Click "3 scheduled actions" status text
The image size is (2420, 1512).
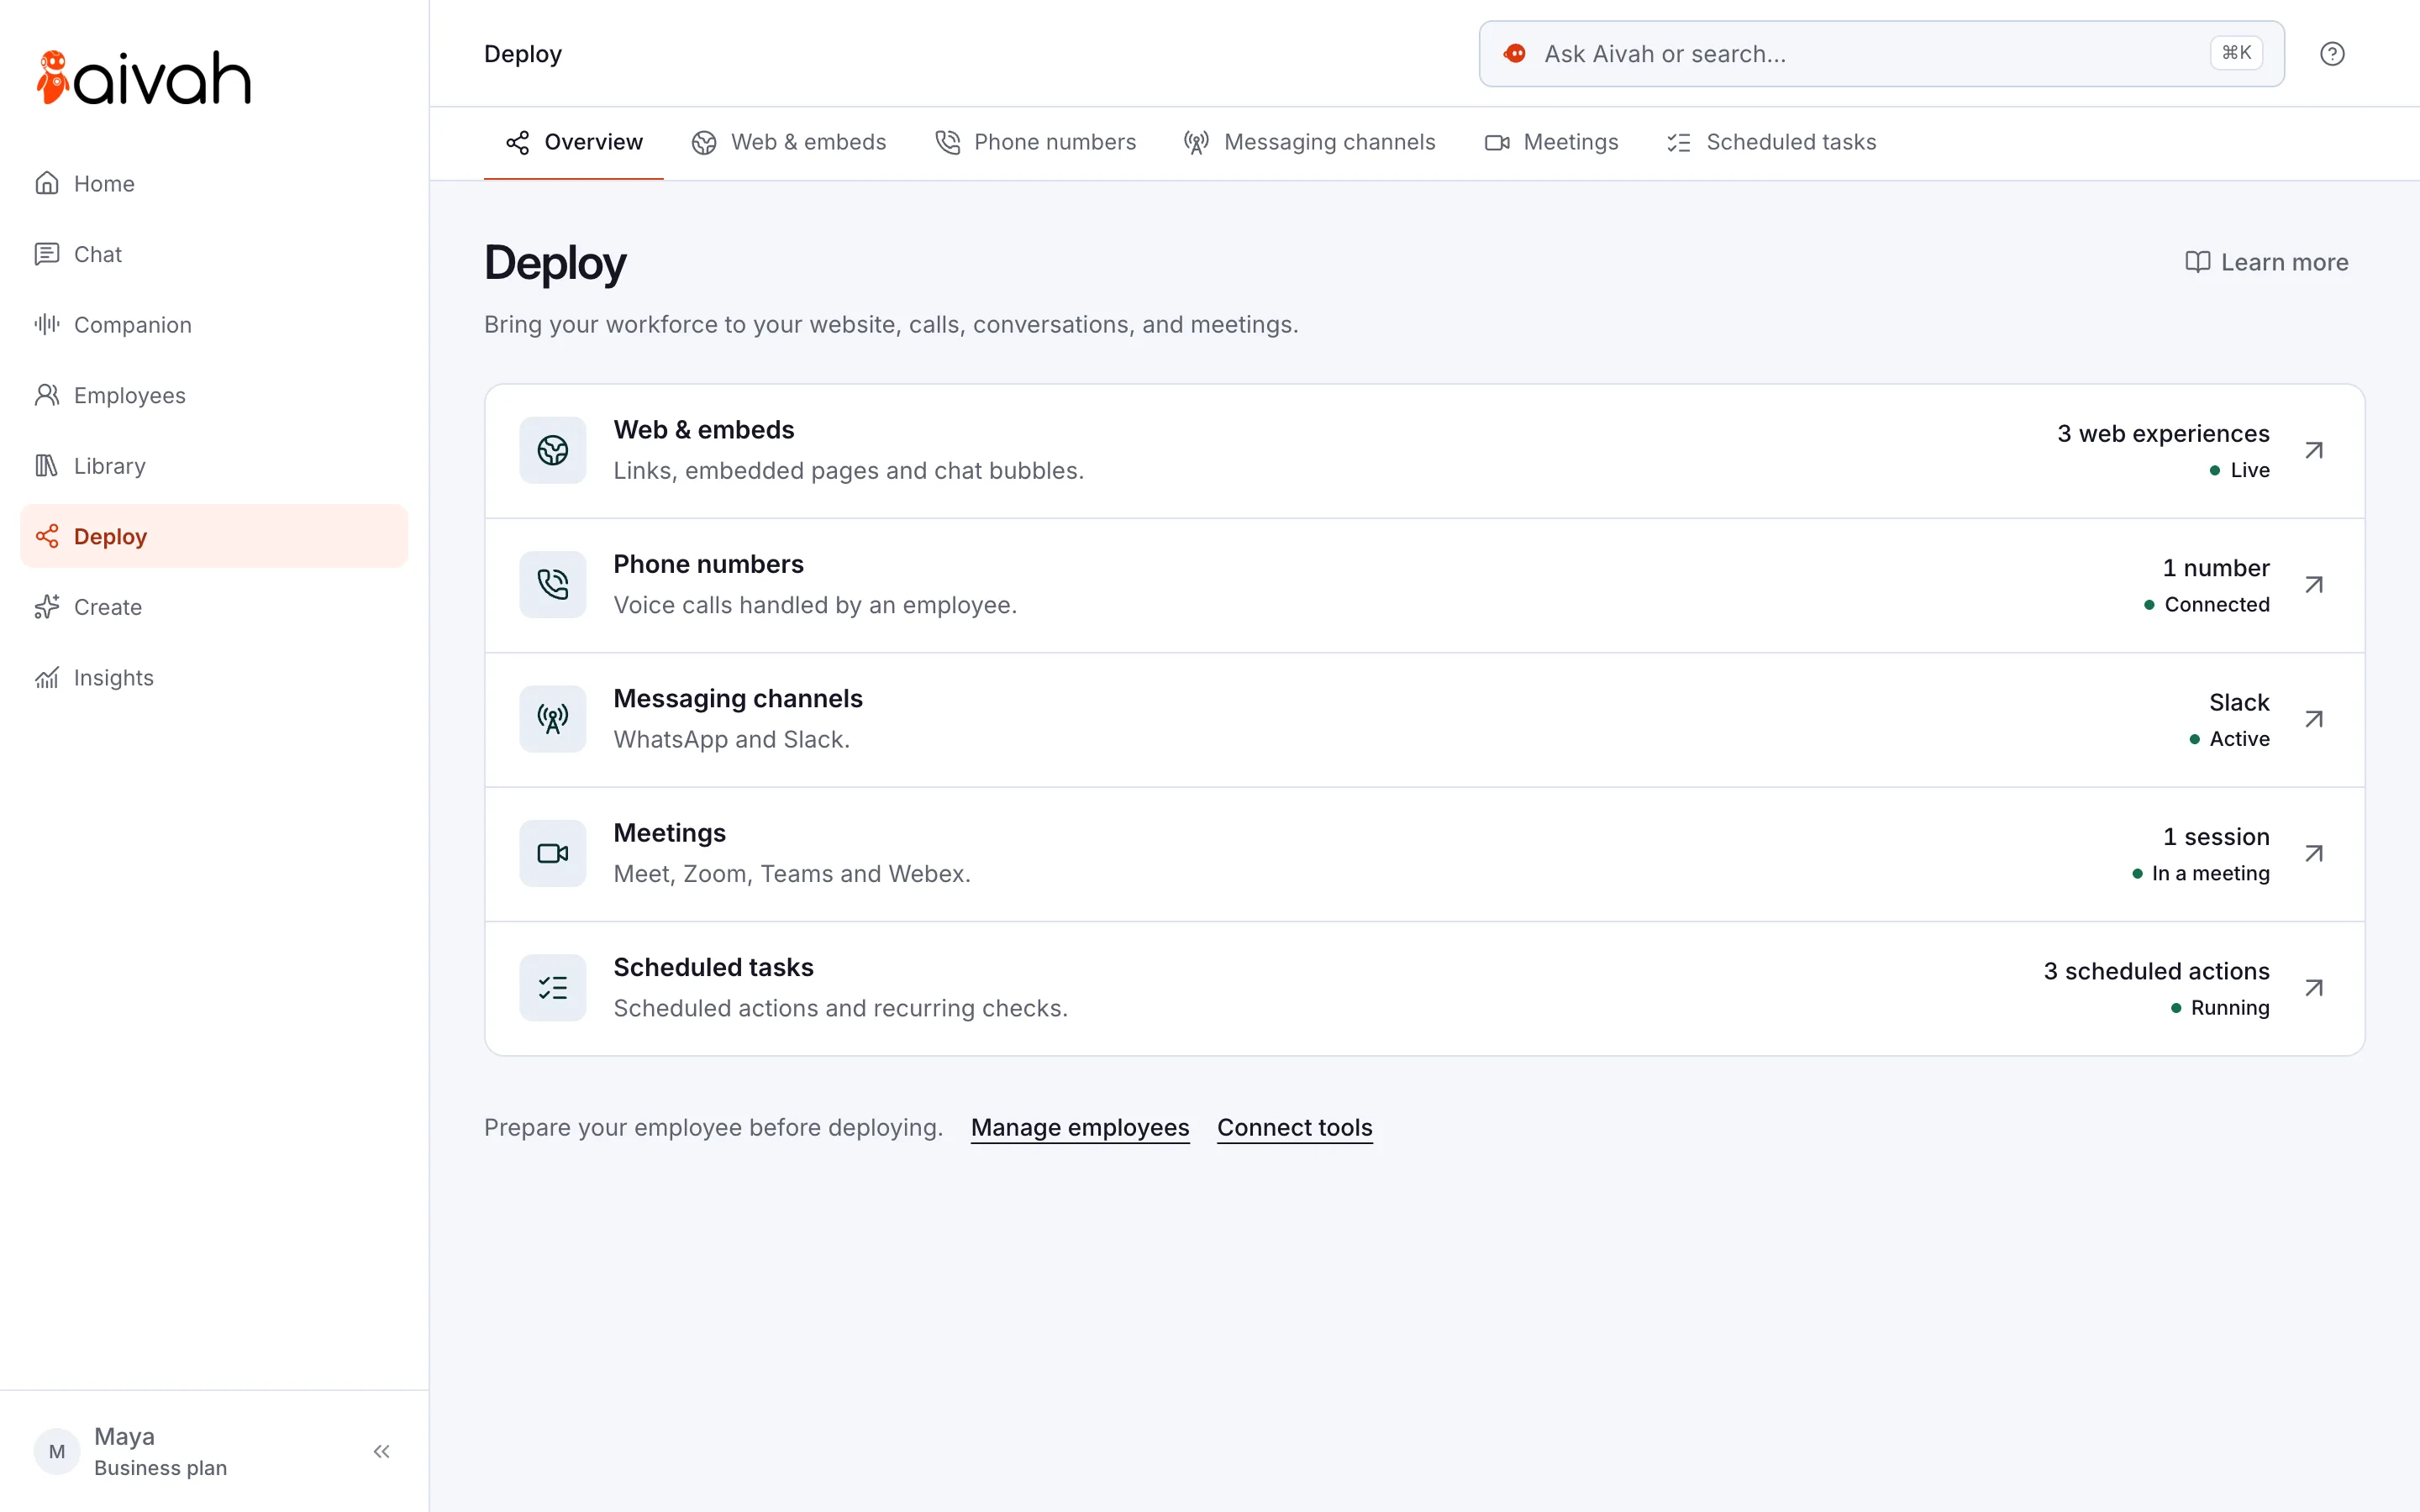pyautogui.click(x=2156, y=971)
